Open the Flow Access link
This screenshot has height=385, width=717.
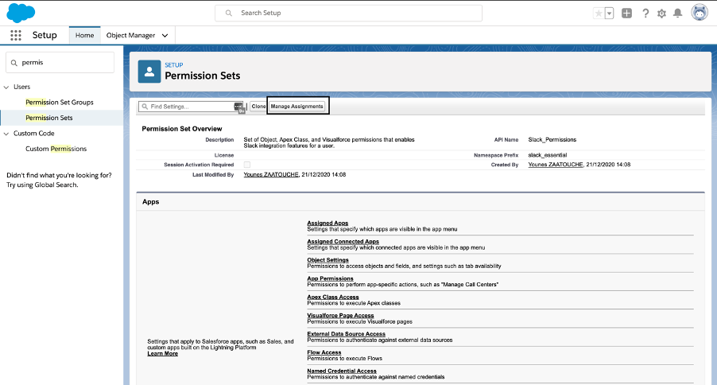pos(324,352)
